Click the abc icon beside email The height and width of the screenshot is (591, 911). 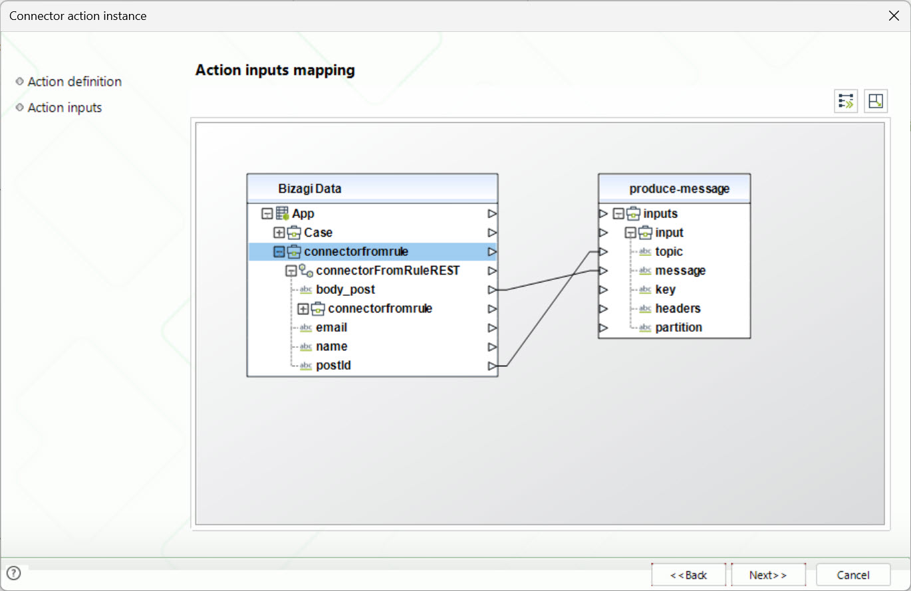306,328
